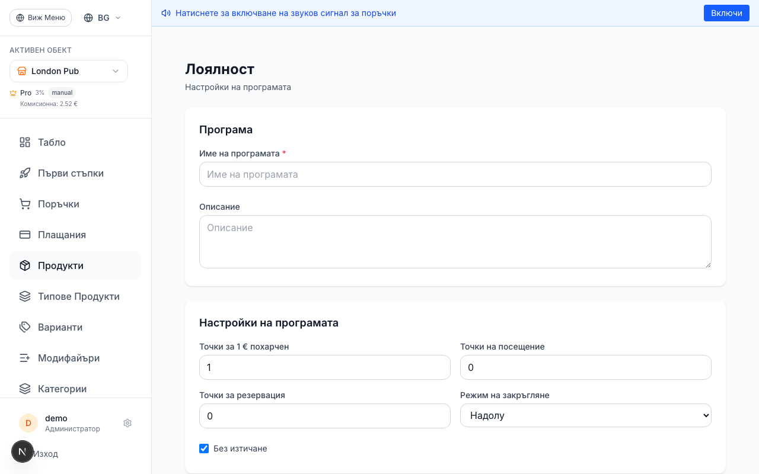This screenshot has width=759, height=474.
Task: Select the Точки на посещение input
Action: (585, 367)
